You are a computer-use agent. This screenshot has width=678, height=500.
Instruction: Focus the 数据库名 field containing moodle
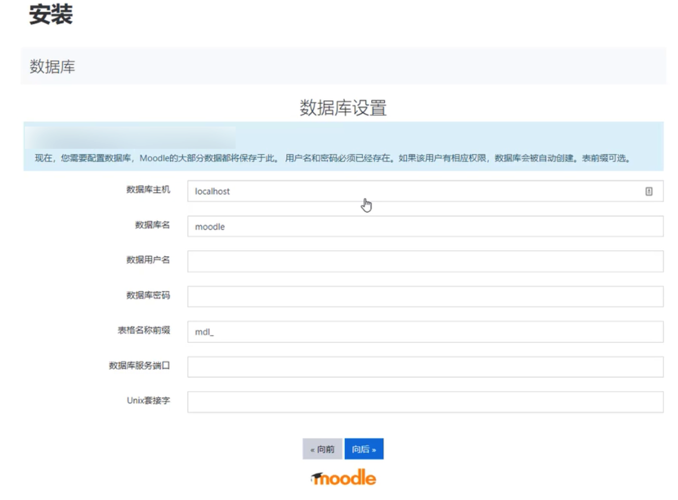click(425, 226)
